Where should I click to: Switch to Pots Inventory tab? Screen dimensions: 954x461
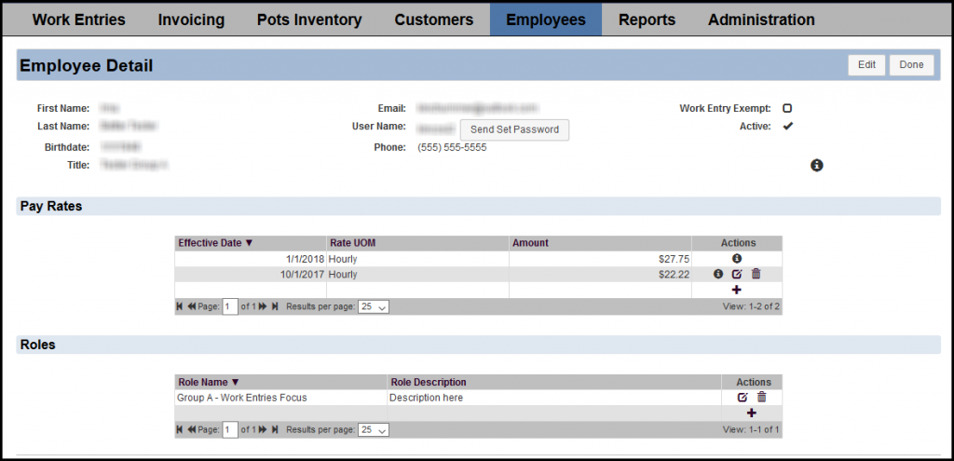[x=309, y=20]
